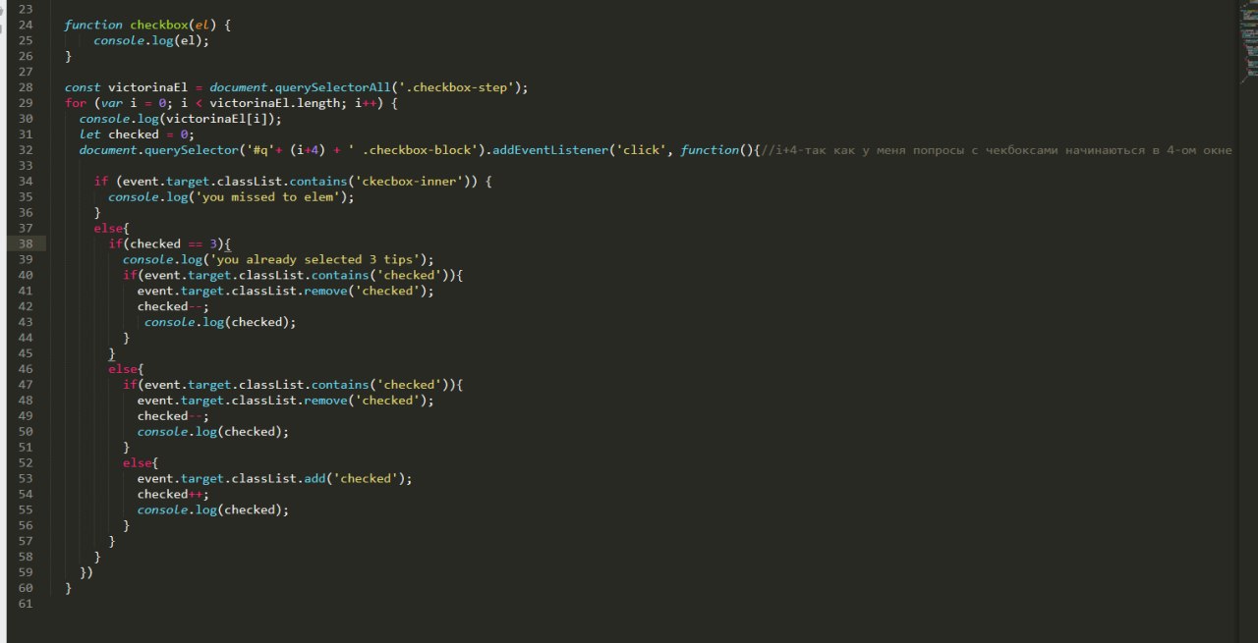Click line number 61 in the gutter

(26, 604)
